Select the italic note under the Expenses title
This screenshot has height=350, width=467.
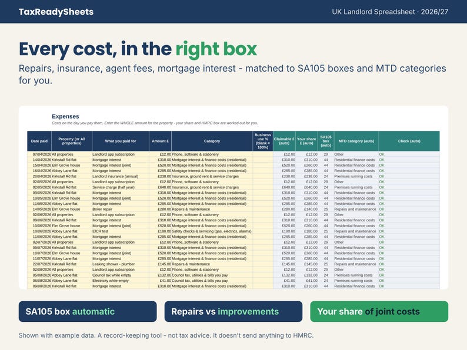click(155, 123)
